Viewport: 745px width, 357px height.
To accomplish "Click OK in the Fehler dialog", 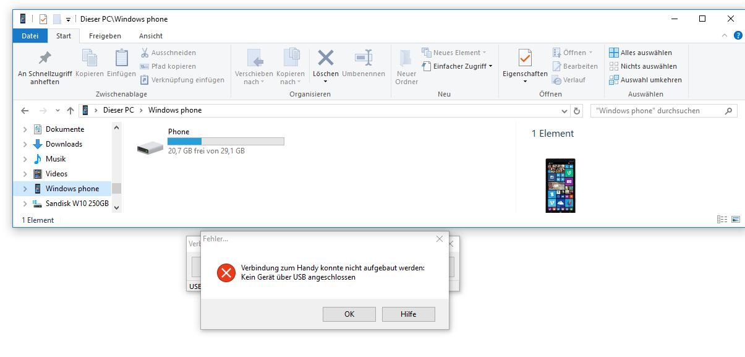I will (x=349, y=314).
